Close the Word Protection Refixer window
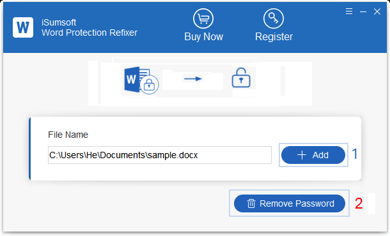 (377, 11)
